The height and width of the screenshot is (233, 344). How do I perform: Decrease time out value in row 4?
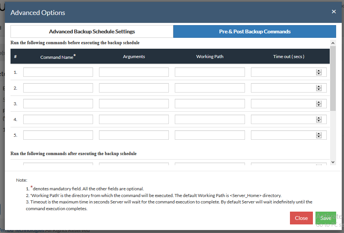coord(319,121)
